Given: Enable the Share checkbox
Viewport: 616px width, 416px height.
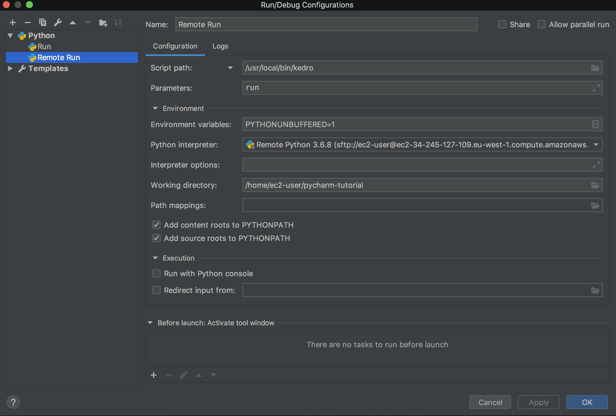Looking at the screenshot, I should coord(502,25).
